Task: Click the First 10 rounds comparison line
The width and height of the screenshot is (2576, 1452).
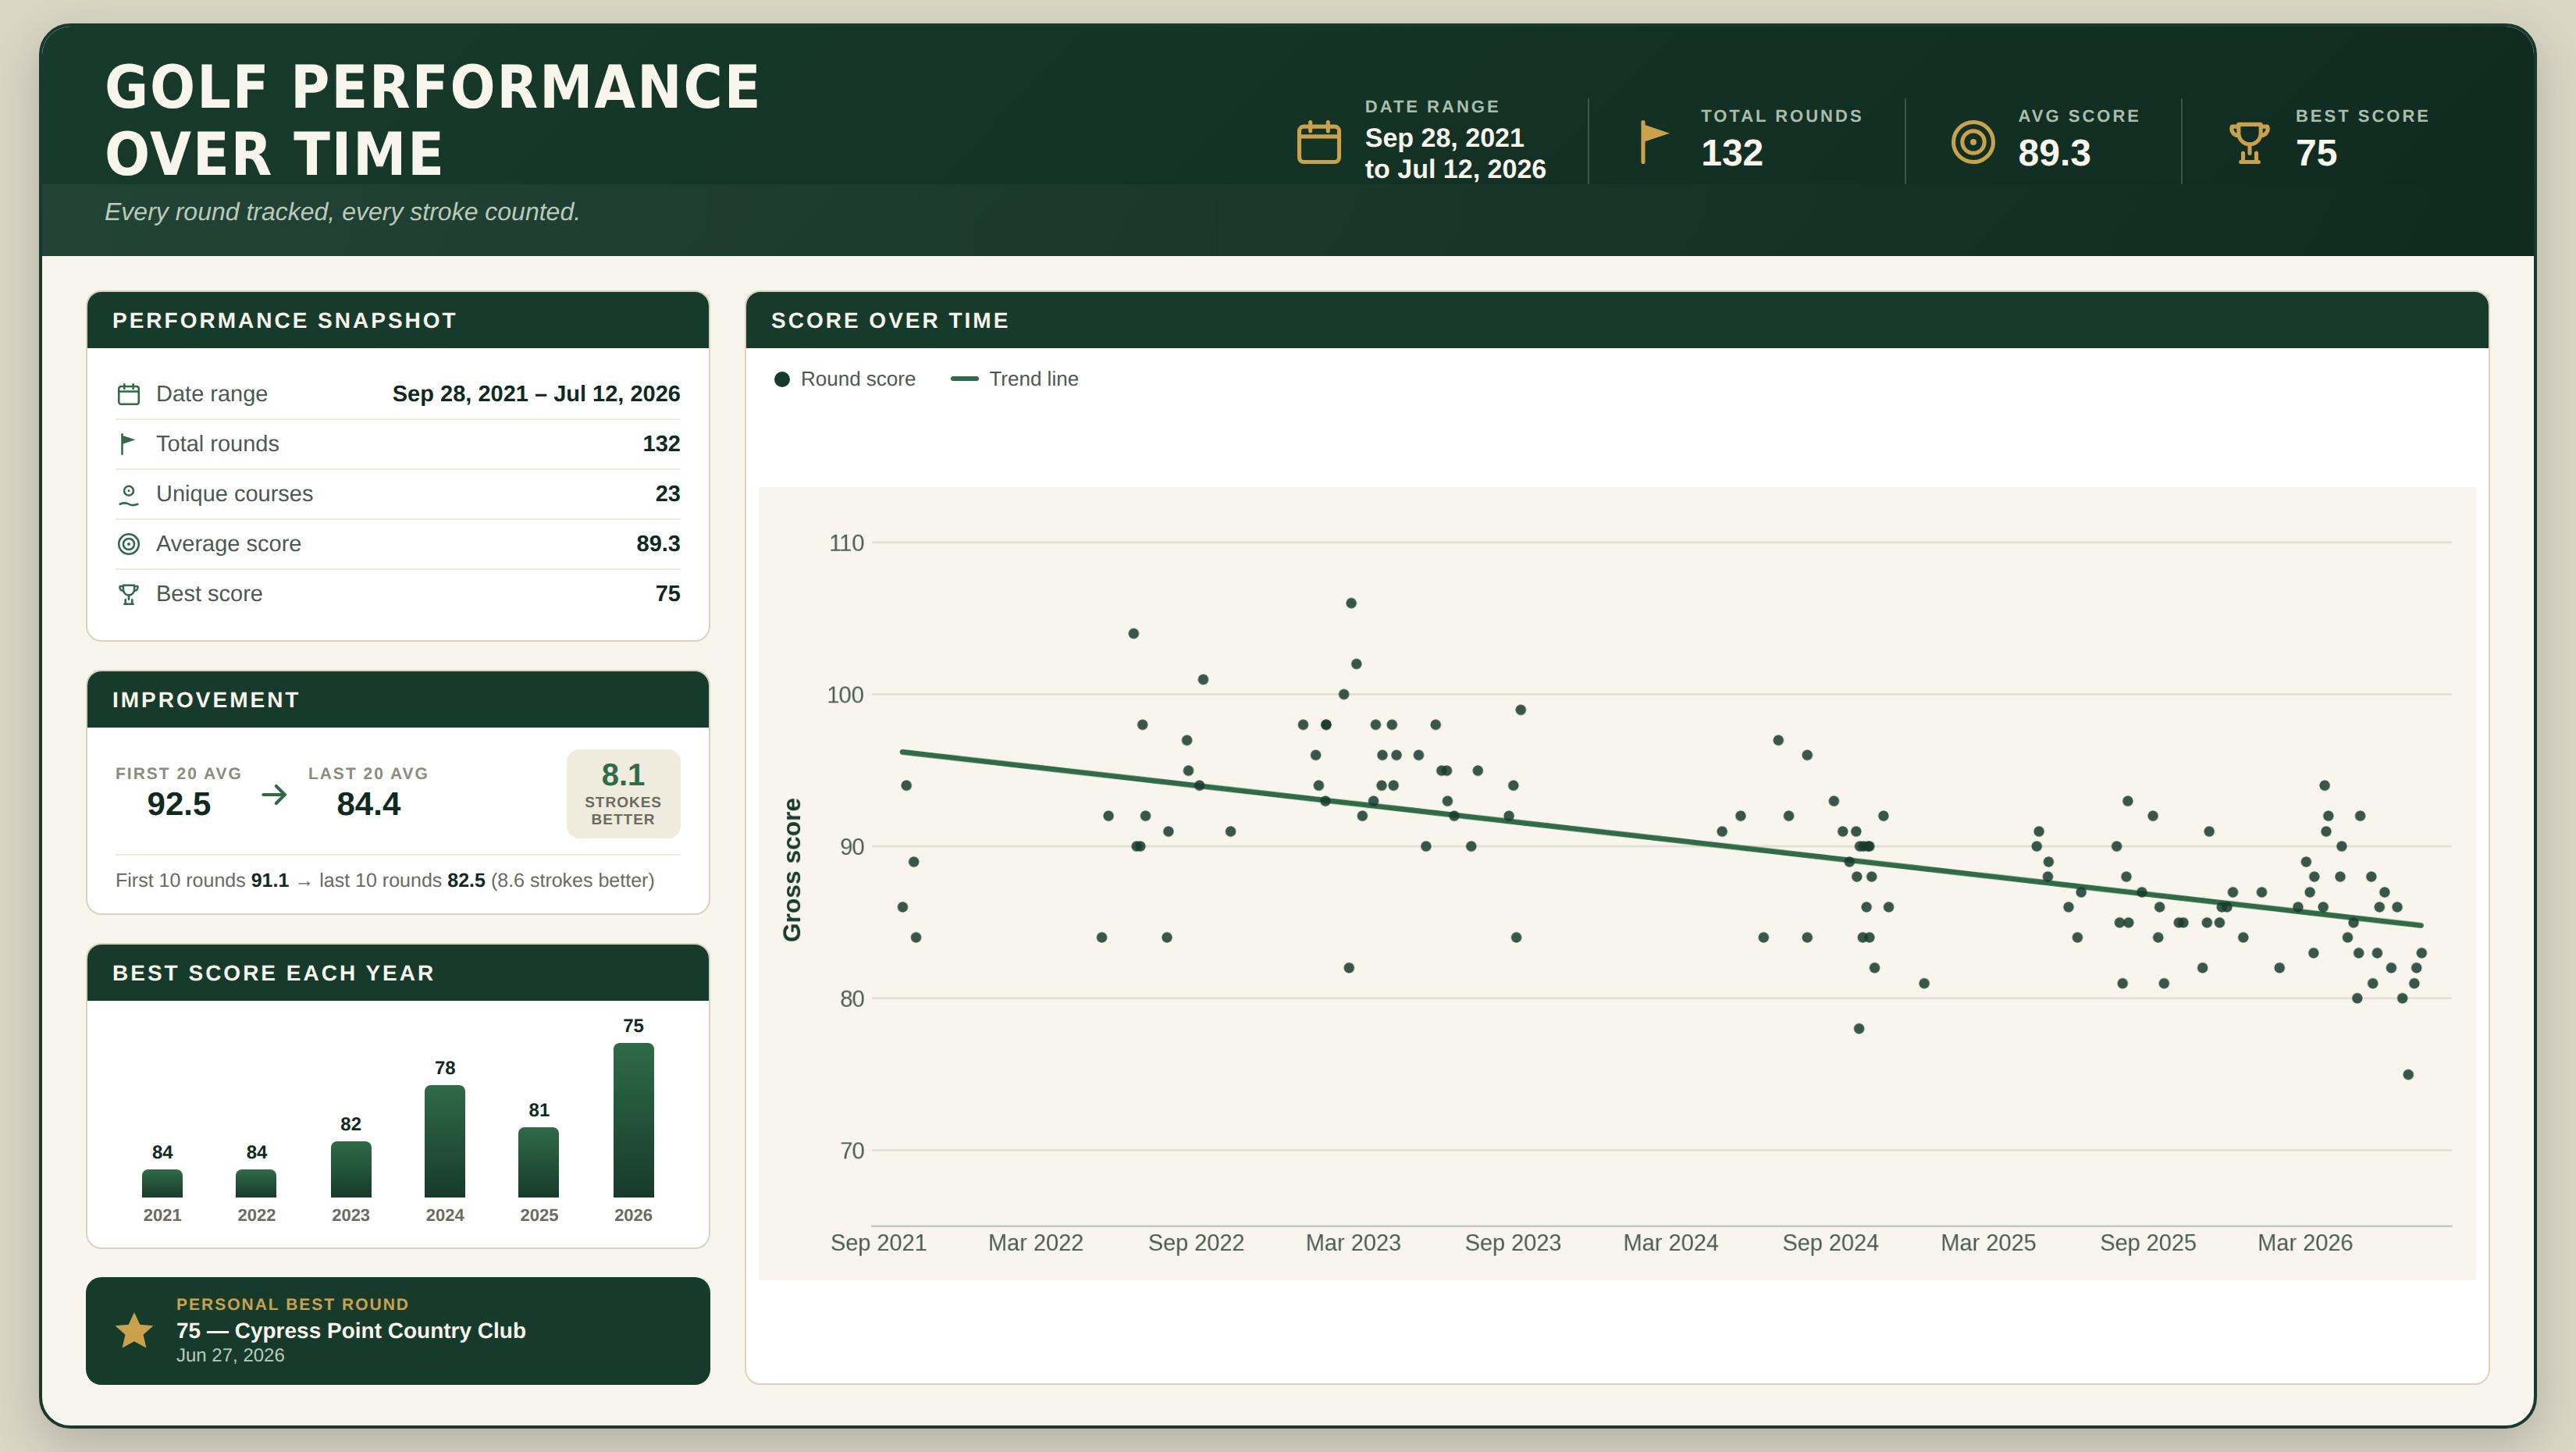Action: pyautogui.click(x=385, y=881)
